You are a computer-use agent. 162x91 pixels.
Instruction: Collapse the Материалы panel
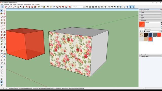[x=150, y=20]
